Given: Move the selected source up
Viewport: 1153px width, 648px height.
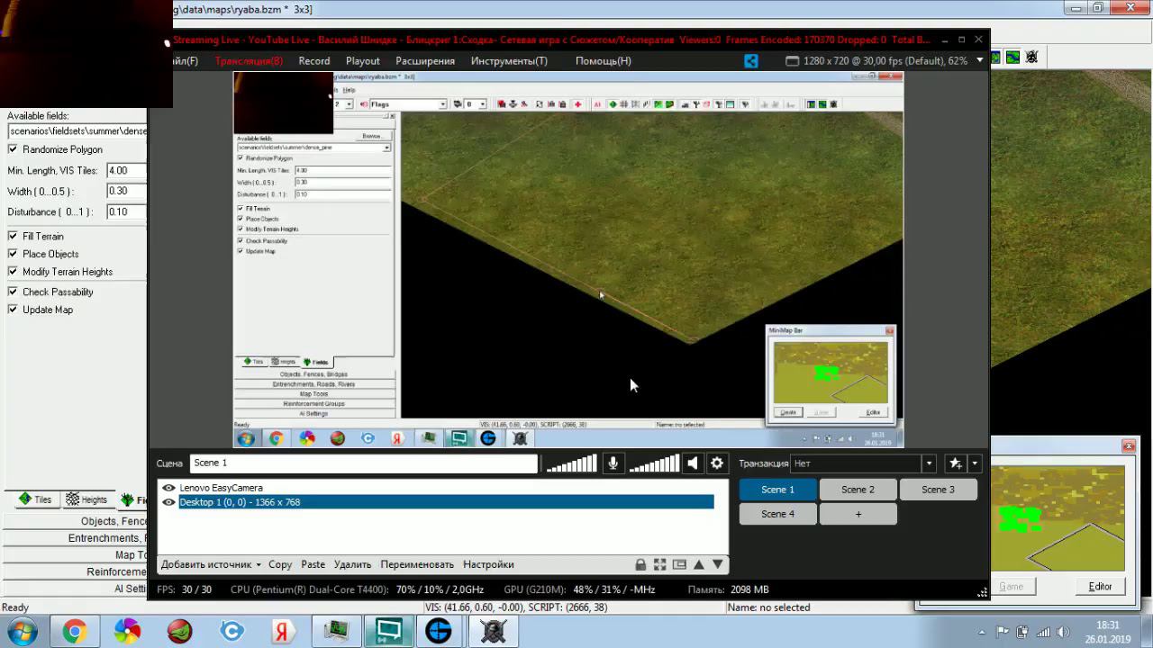Looking at the screenshot, I should (699, 564).
